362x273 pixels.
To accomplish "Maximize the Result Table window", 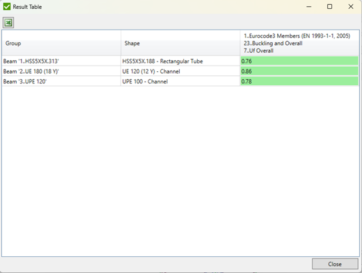I will click(330, 6).
